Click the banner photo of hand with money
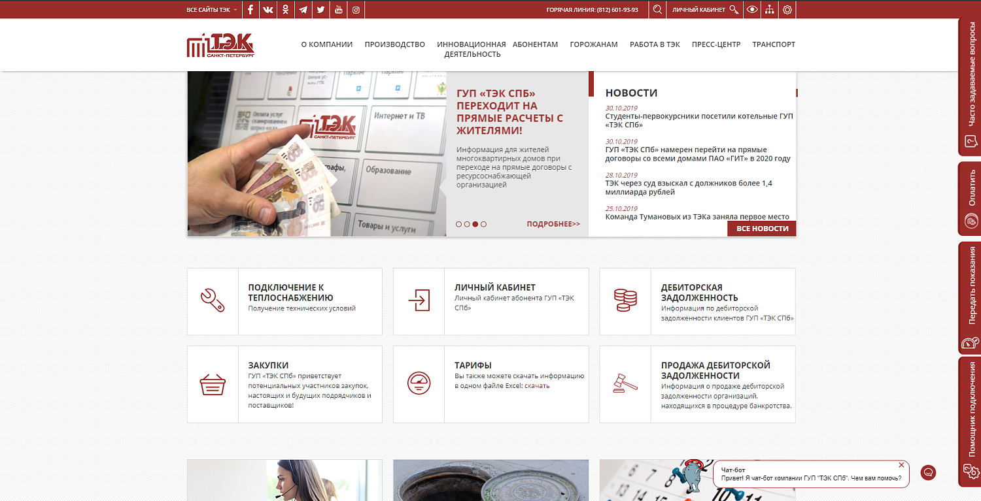This screenshot has width=981, height=501. pos(317,154)
